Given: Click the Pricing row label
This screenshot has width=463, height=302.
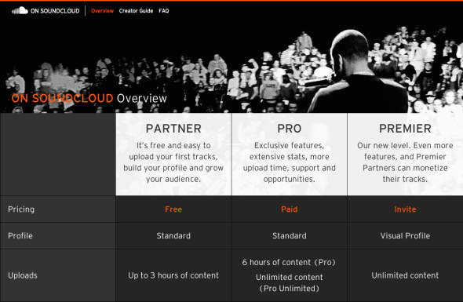Looking at the screenshot, I should 21,209.
